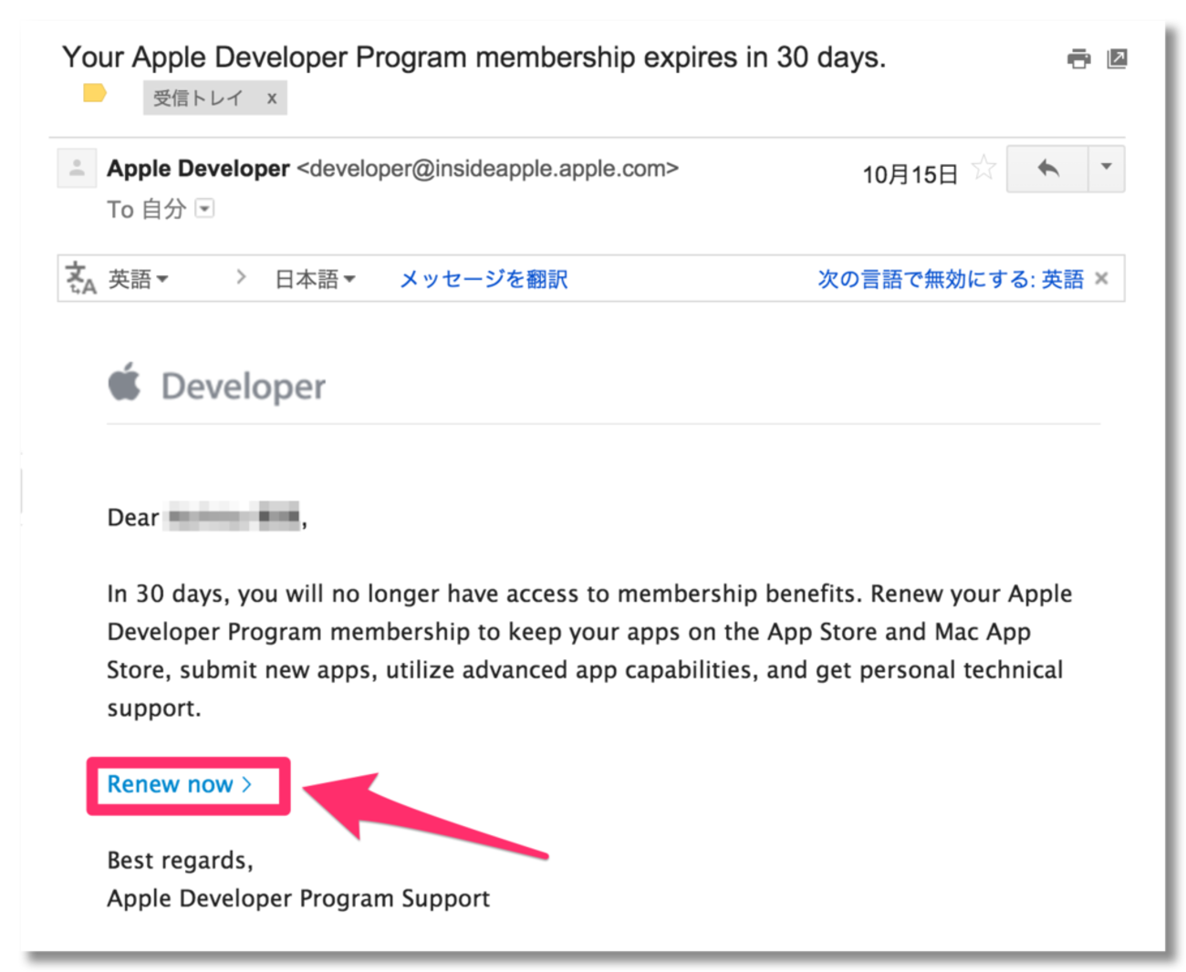Star this email

point(983,168)
